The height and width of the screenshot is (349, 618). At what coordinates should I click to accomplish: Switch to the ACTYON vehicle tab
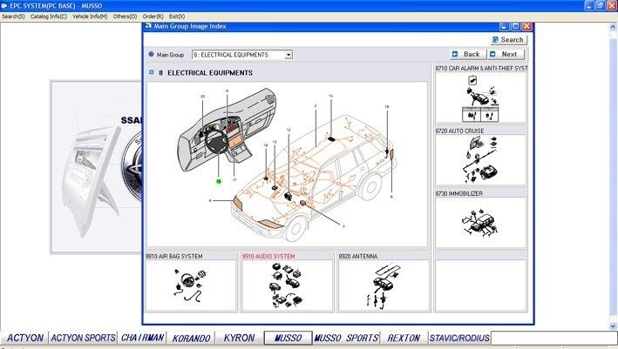coord(24,338)
